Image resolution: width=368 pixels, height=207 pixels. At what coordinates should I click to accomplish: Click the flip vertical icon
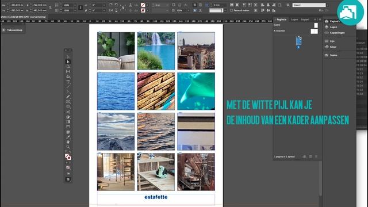[117, 10]
